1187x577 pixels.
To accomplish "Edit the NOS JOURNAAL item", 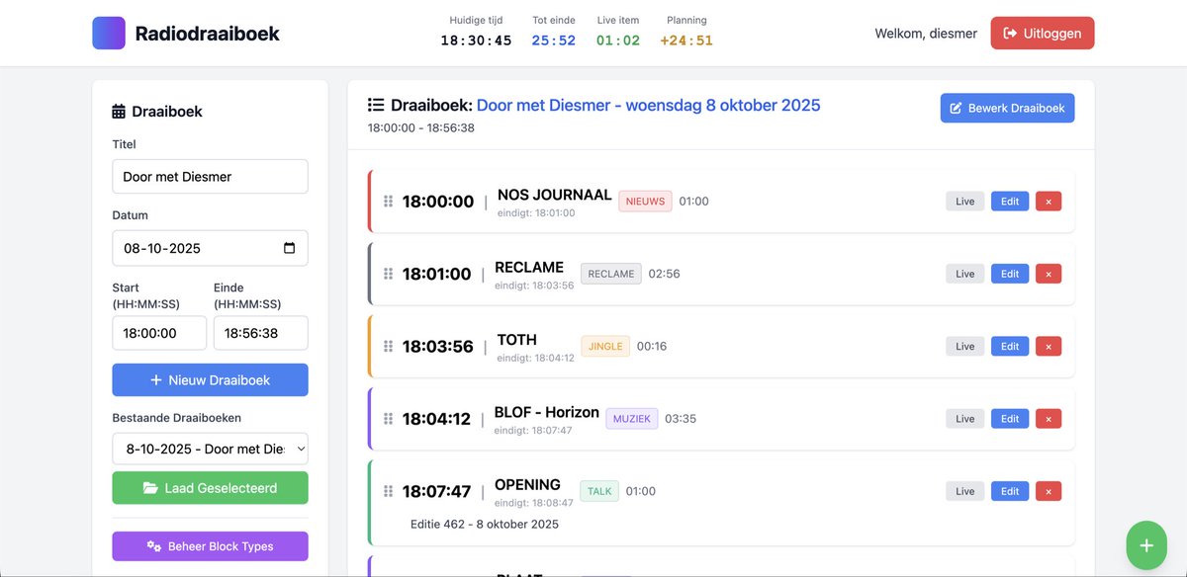I will [x=1010, y=202].
